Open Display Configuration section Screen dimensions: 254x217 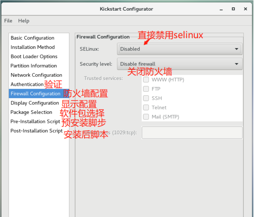(39, 103)
